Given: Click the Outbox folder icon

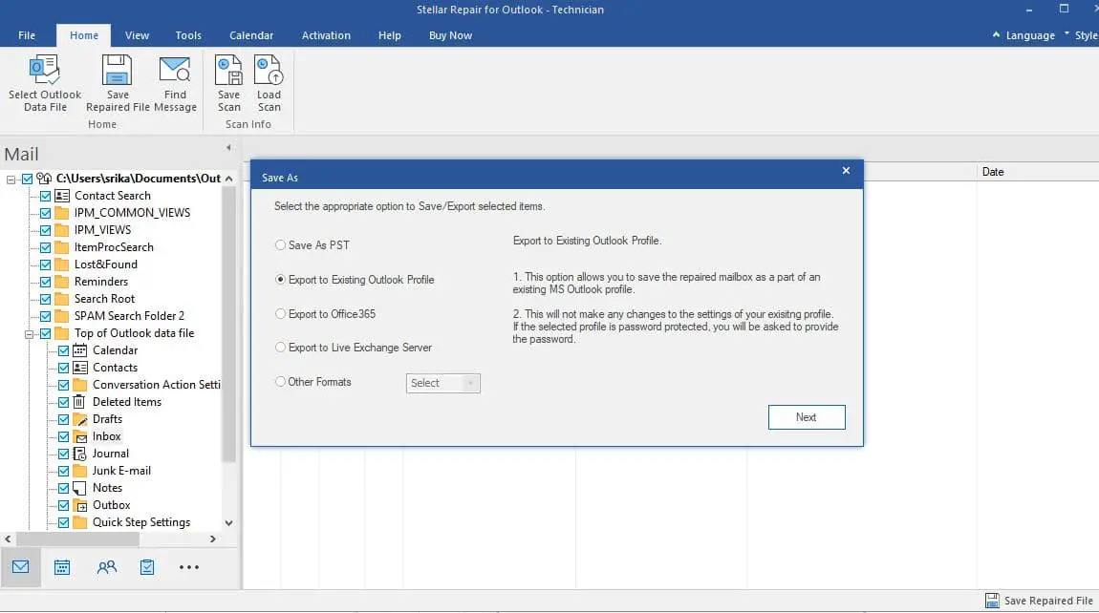Looking at the screenshot, I should point(80,505).
